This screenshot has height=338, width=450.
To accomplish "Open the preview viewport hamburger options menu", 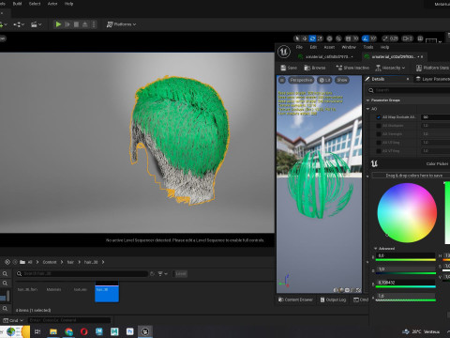I will 282,80.
